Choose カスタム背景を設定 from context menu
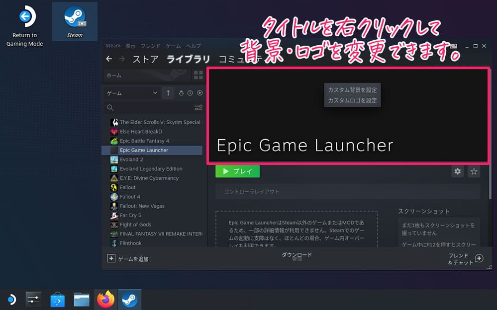497x310 pixels. pos(352,90)
